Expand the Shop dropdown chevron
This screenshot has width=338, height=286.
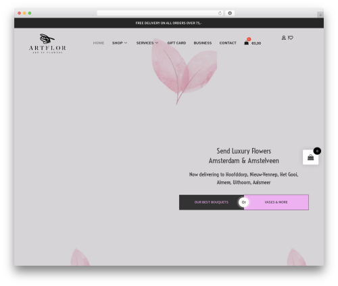coord(126,43)
